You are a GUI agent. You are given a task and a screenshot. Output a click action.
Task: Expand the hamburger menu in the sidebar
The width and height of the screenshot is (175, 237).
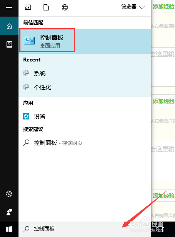pos(9,8)
